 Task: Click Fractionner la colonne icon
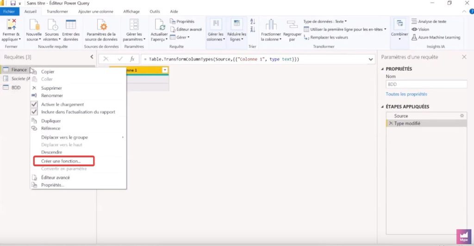point(271,24)
